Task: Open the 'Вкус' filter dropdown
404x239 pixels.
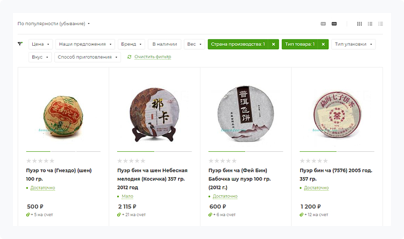Action: [40, 57]
